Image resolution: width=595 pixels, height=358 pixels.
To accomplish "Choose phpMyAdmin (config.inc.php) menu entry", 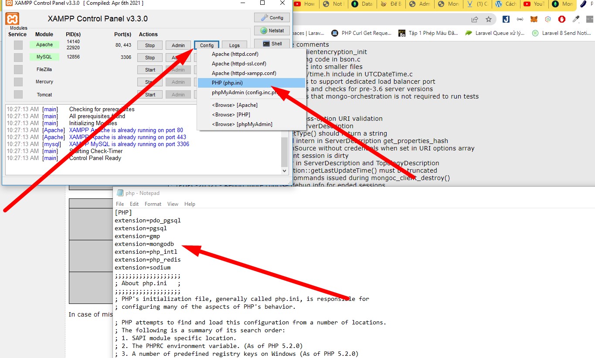I will click(252, 92).
